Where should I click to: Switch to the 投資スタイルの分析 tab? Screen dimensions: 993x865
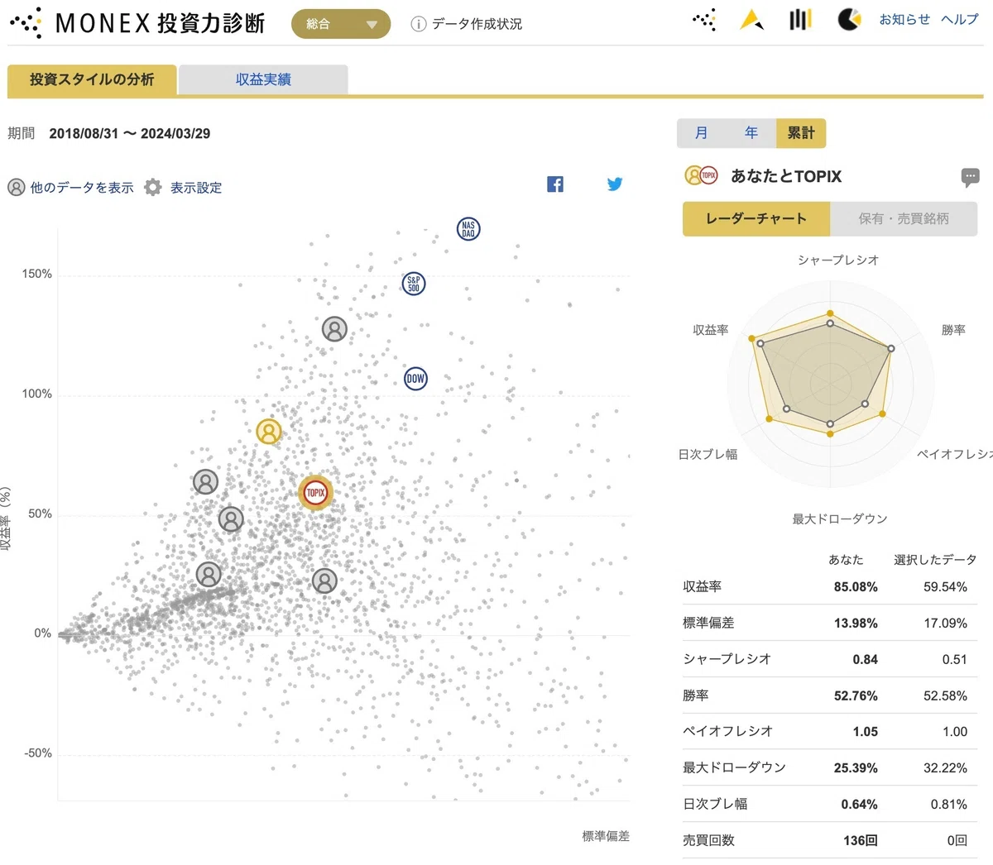pyautogui.click(x=92, y=80)
